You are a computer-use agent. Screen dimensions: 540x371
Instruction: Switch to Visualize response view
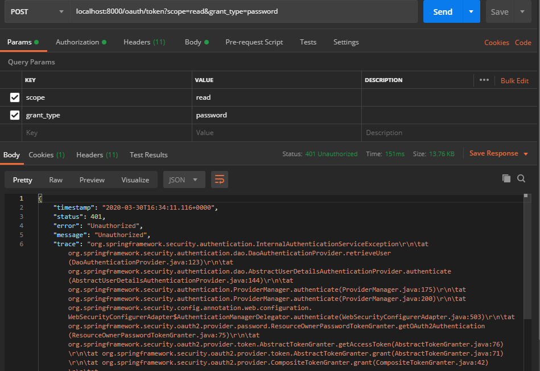[135, 180]
